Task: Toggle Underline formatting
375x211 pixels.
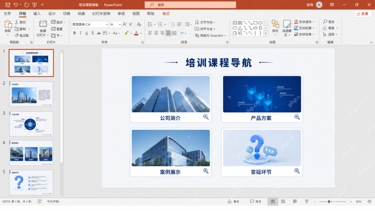Action: click(x=86, y=33)
